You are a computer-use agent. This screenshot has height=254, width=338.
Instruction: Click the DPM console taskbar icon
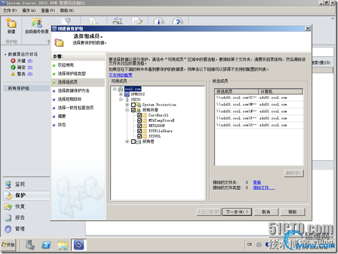[79, 245]
